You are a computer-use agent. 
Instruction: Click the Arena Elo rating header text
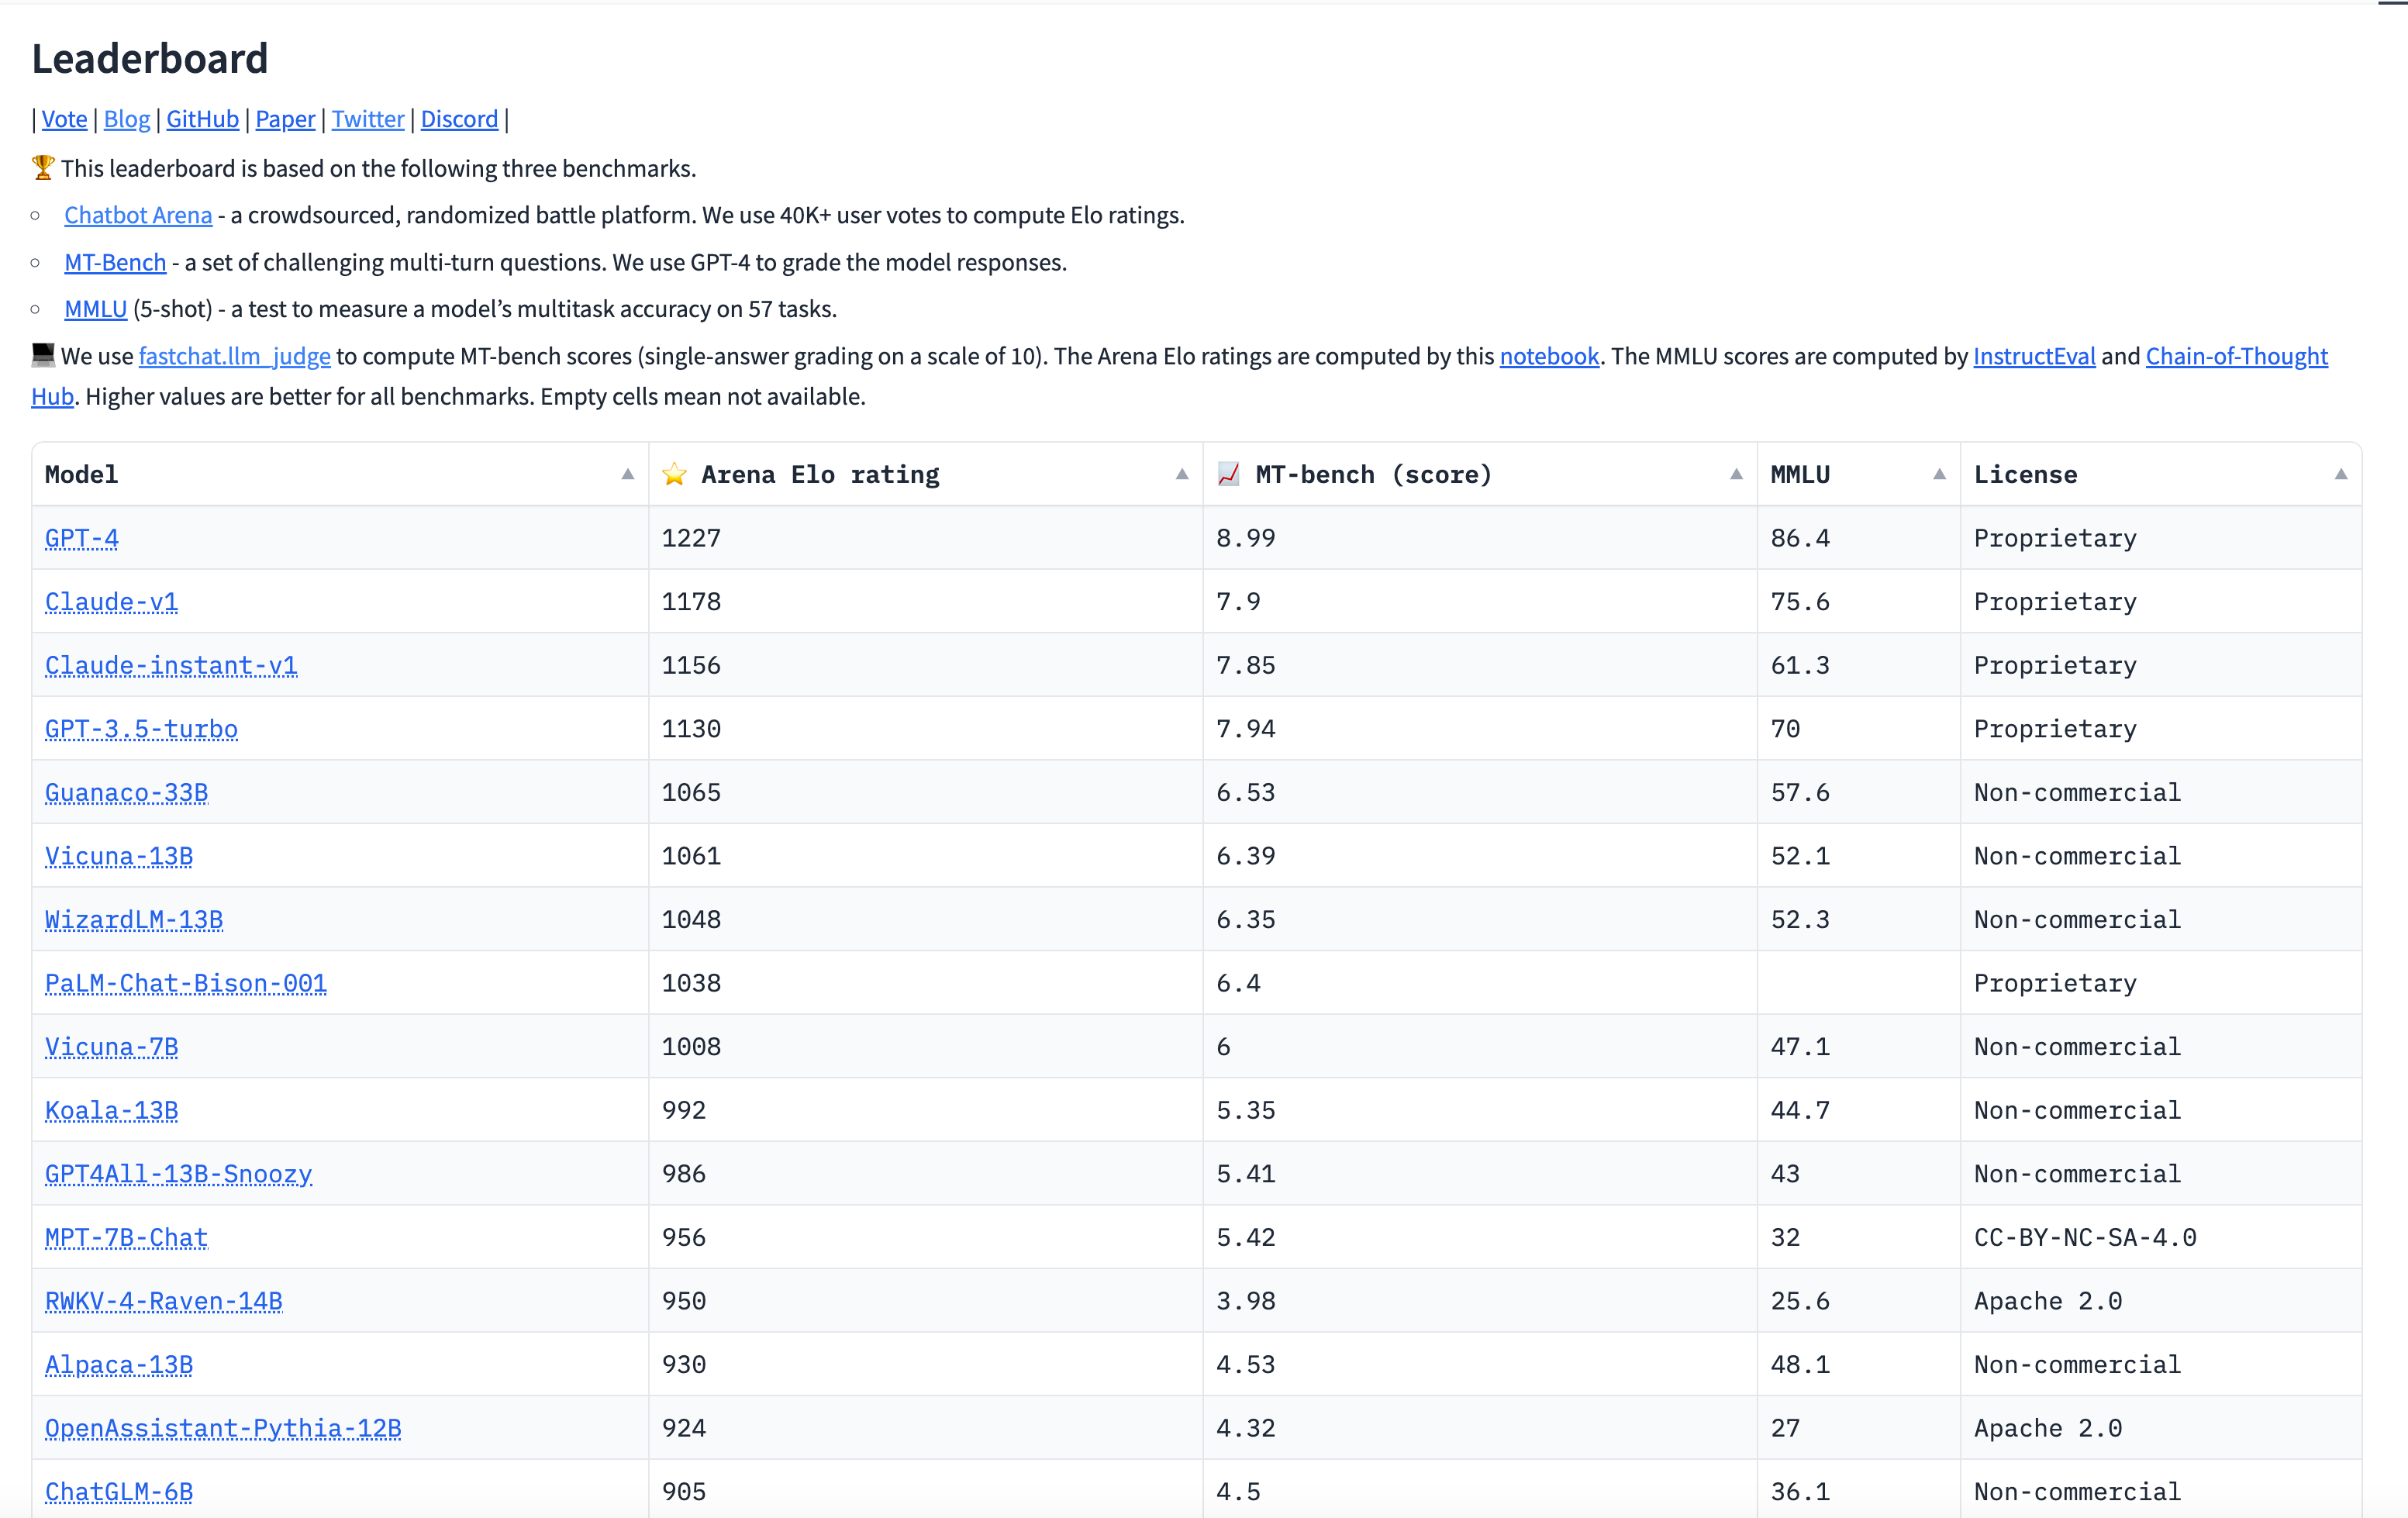click(820, 474)
